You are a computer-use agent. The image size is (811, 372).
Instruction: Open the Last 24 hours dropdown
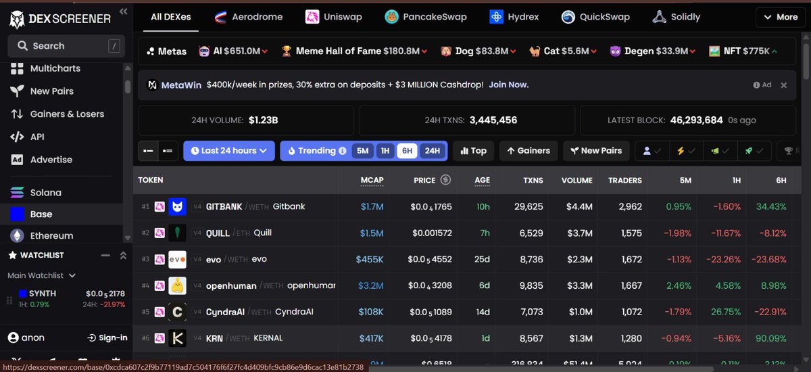(229, 151)
